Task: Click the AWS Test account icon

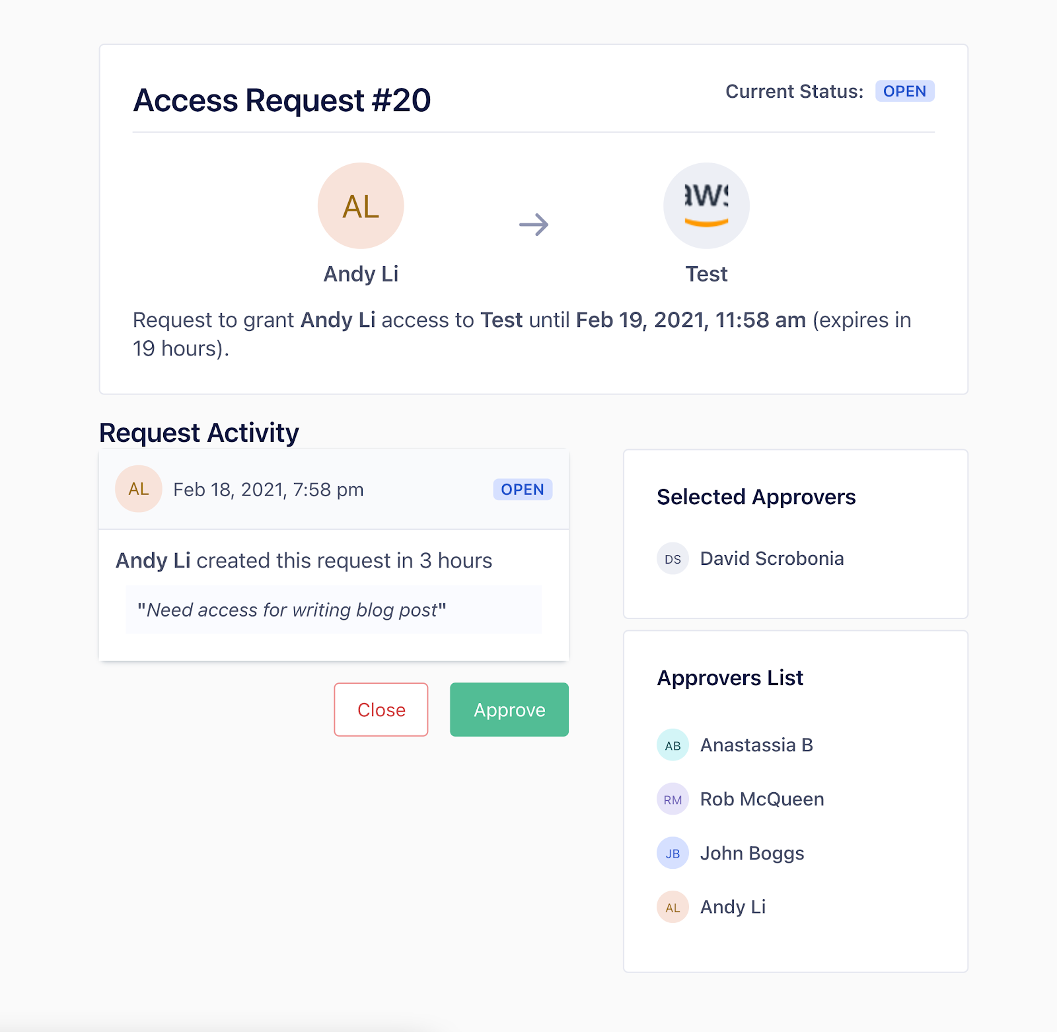Action: point(706,205)
